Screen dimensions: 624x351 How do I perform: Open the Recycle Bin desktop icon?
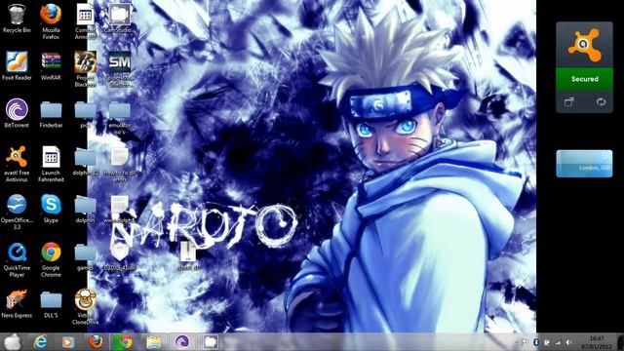(x=17, y=19)
